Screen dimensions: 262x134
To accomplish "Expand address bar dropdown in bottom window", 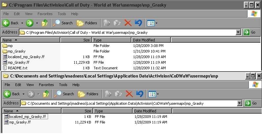I will click(x=239, y=103).
